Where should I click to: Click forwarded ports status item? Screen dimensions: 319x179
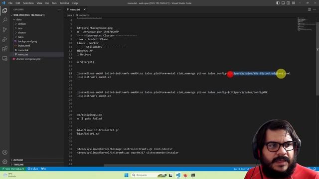tap(43, 169)
